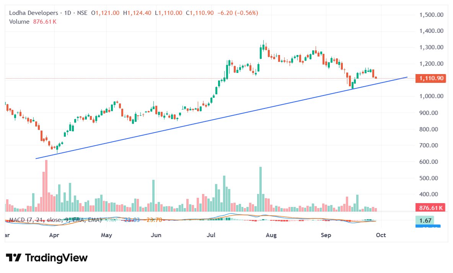Click the orange MACD signal value 23.70
The height and width of the screenshot is (273, 453).
coord(154,220)
